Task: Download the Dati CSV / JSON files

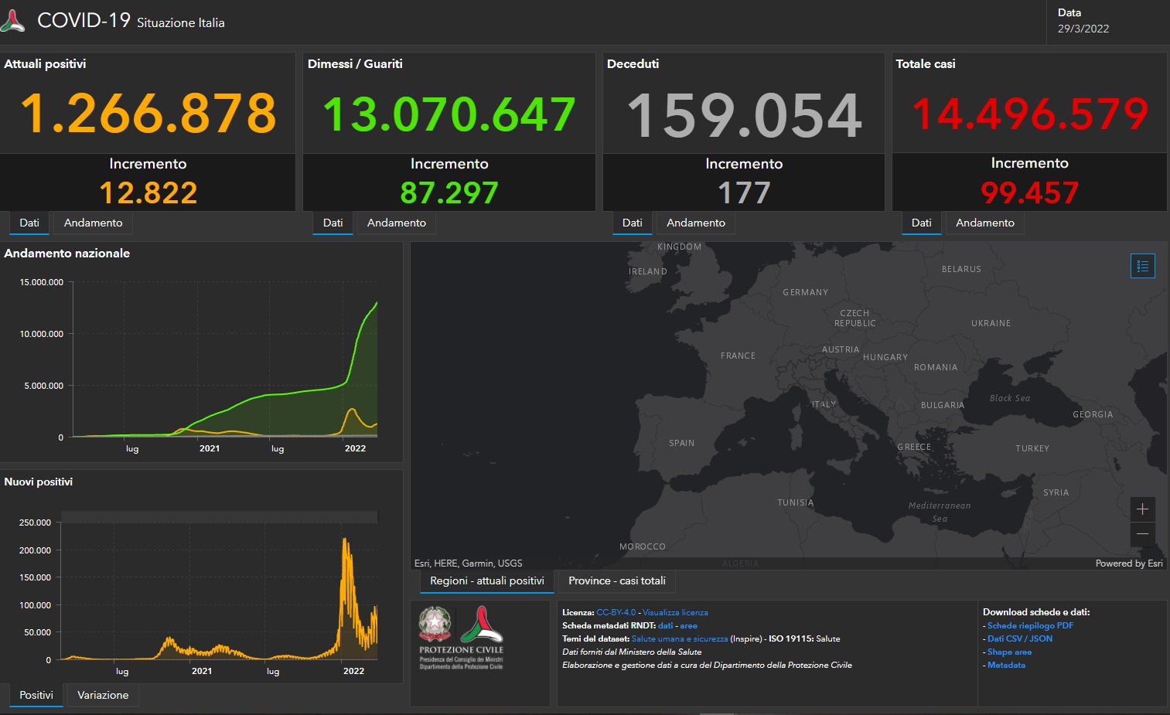Action: [1019, 638]
